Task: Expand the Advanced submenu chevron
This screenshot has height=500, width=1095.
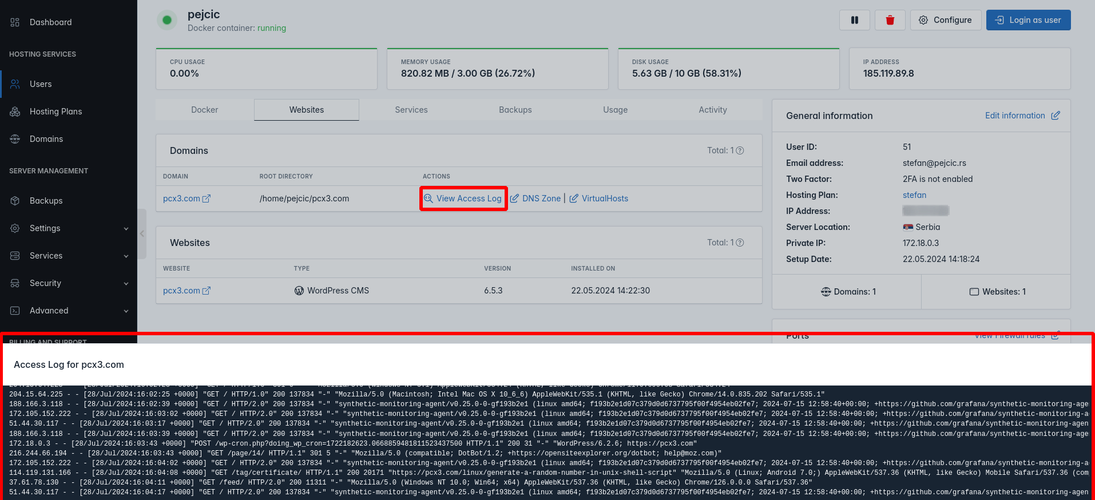Action: (x=126, y=311)
